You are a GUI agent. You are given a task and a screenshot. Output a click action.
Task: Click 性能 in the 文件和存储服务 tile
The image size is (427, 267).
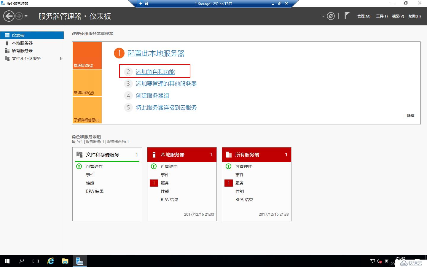[90, 183]
